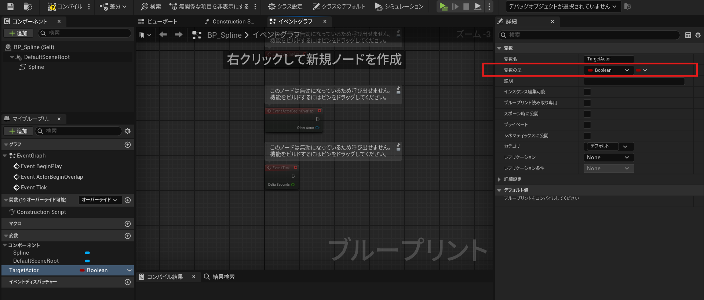Image resolution: width=704 pixels, height=300 pixels.
Task: Add a component with 追加 button
Action: point(18,33)
